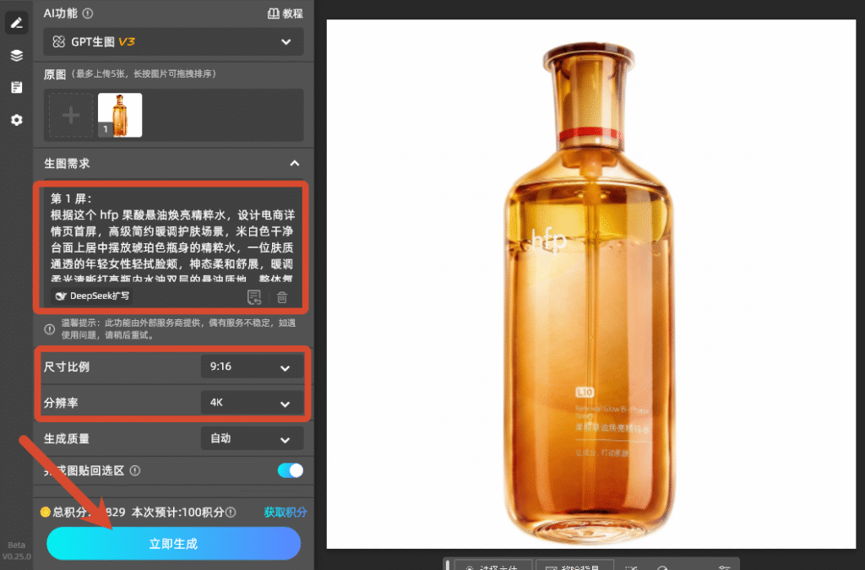The height and width of the screenshot is (570, 865).
Task: Click the DeepSeek扩写 button
Action: coord(91,296)
